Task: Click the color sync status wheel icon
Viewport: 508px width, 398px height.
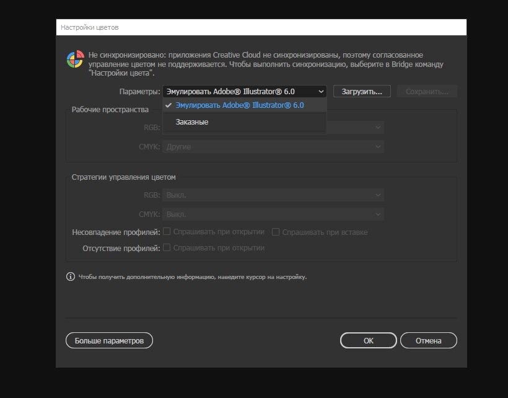Action: (x=75, y=59)
